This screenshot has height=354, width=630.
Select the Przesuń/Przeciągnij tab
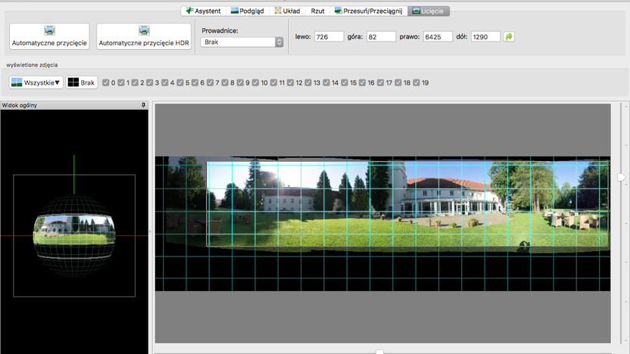pyautogui.click(x=369, y=11)
